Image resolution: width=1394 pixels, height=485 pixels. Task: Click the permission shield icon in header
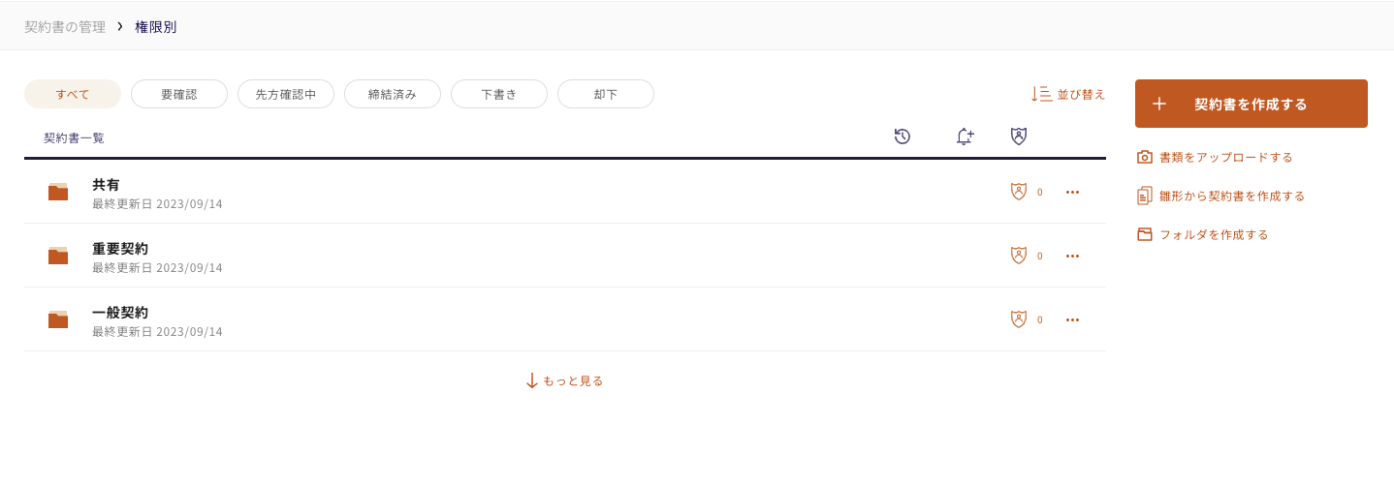pos(1019,136)
